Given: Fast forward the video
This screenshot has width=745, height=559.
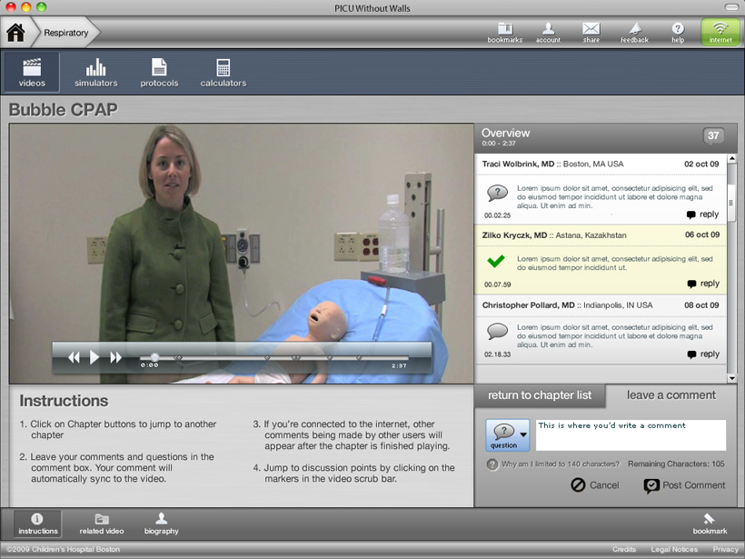Looking at the screenshot, I should coord(115,357).
